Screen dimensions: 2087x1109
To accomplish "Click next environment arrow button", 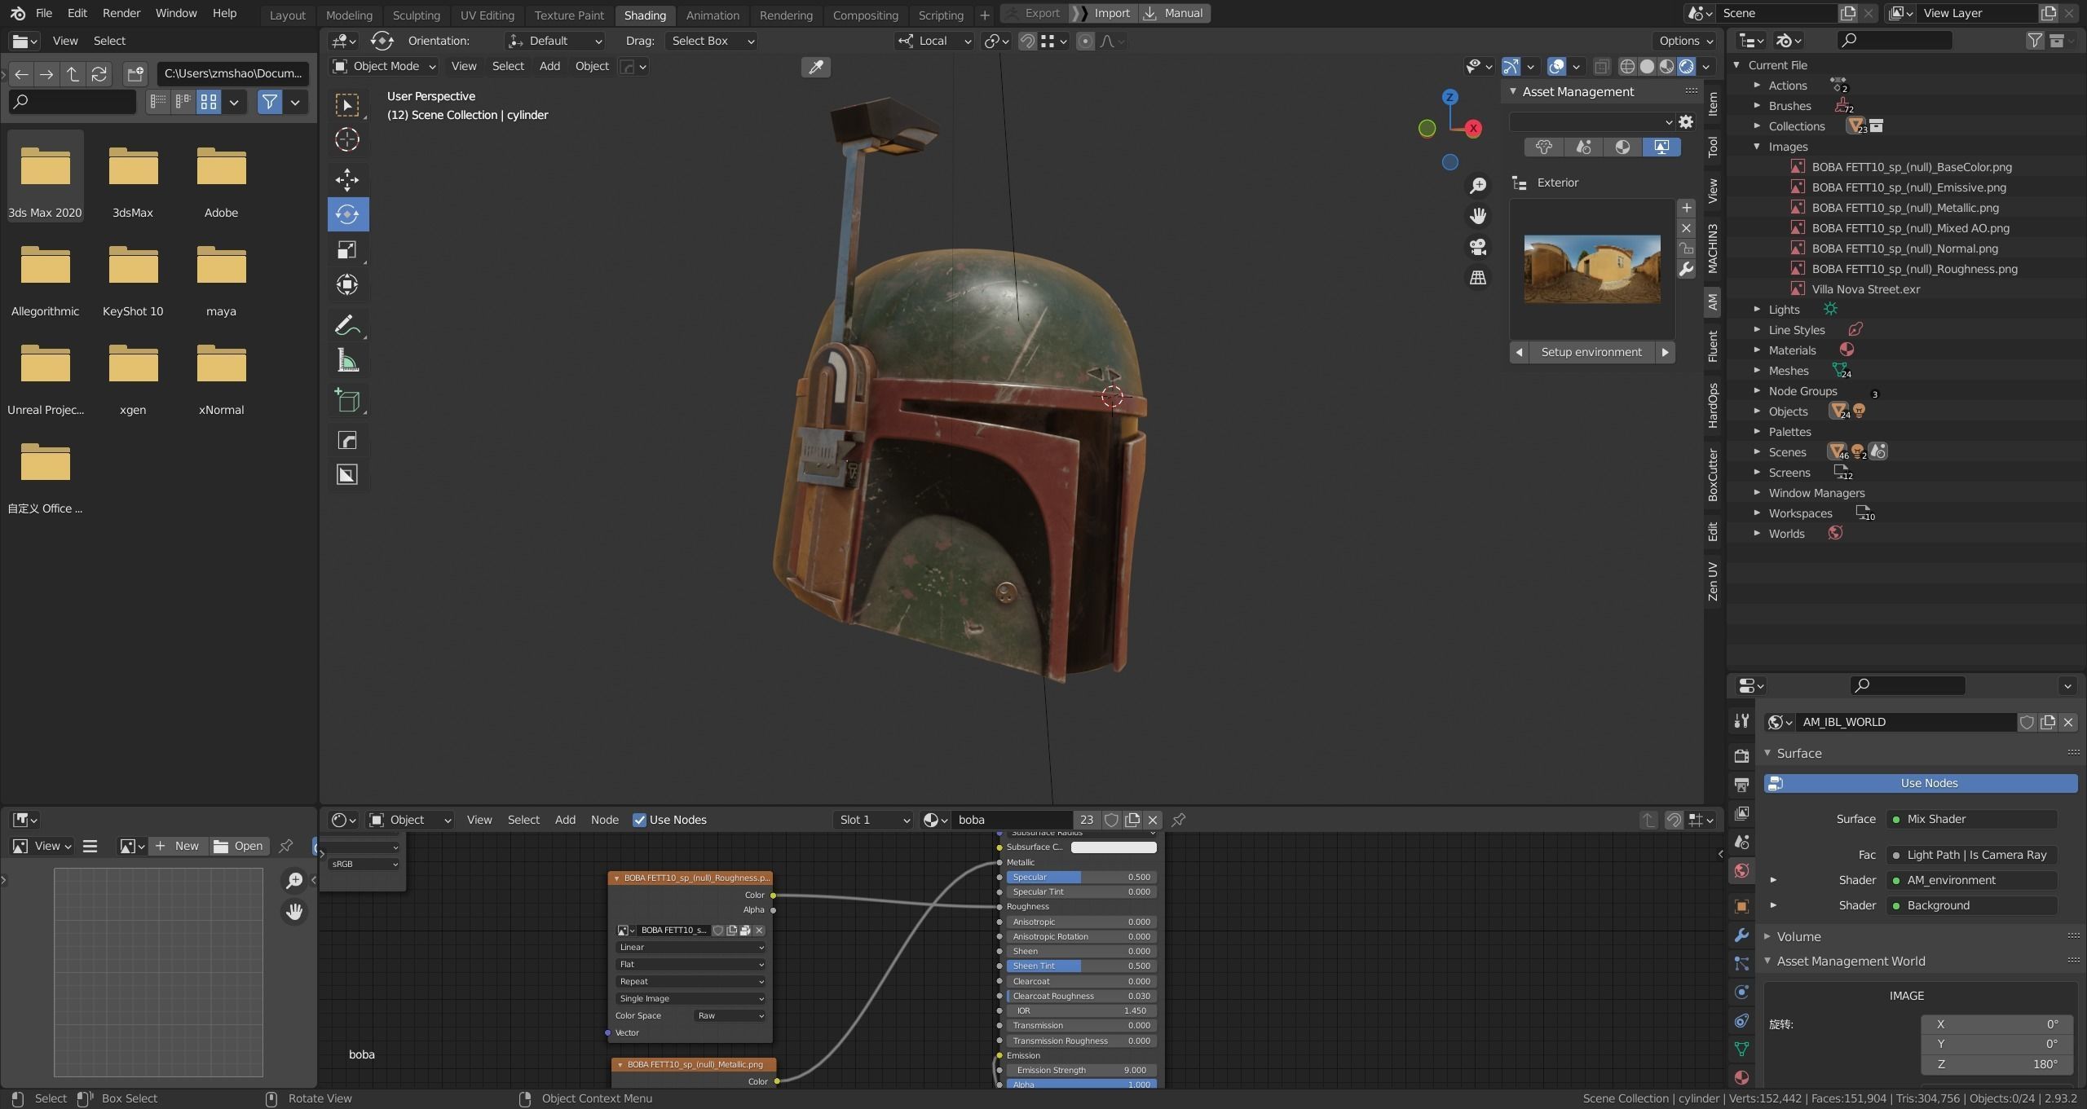I will [x=1665, y=352].
